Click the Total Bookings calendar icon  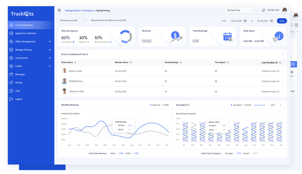point(228,37)
